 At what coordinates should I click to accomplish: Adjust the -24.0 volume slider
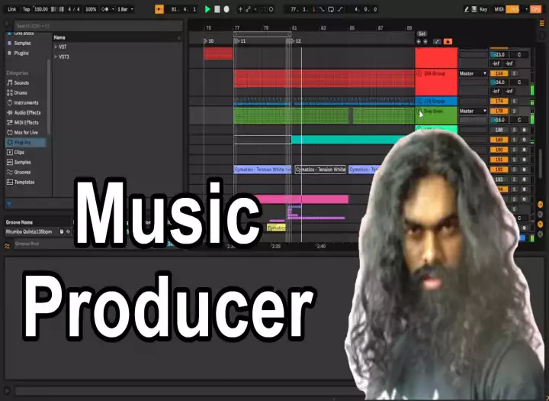(x=499, y=82)
